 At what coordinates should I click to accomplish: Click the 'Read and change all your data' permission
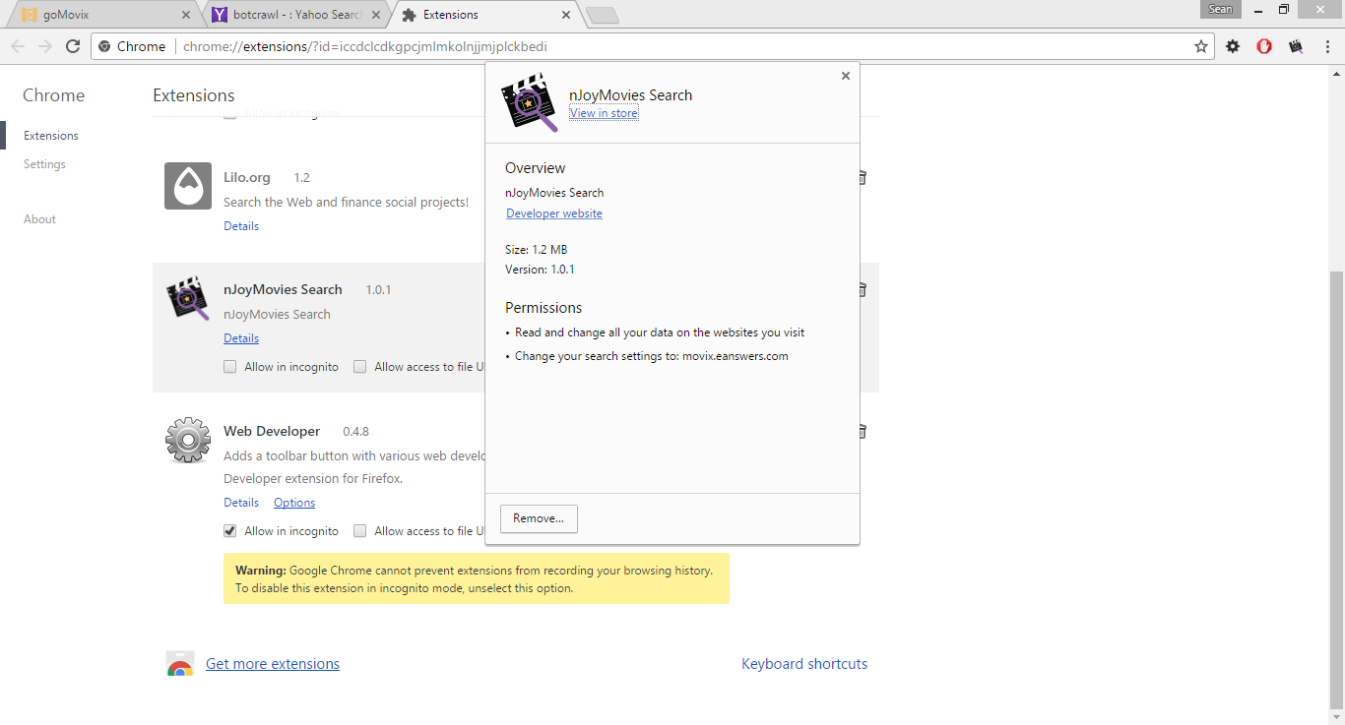[660, 332]
